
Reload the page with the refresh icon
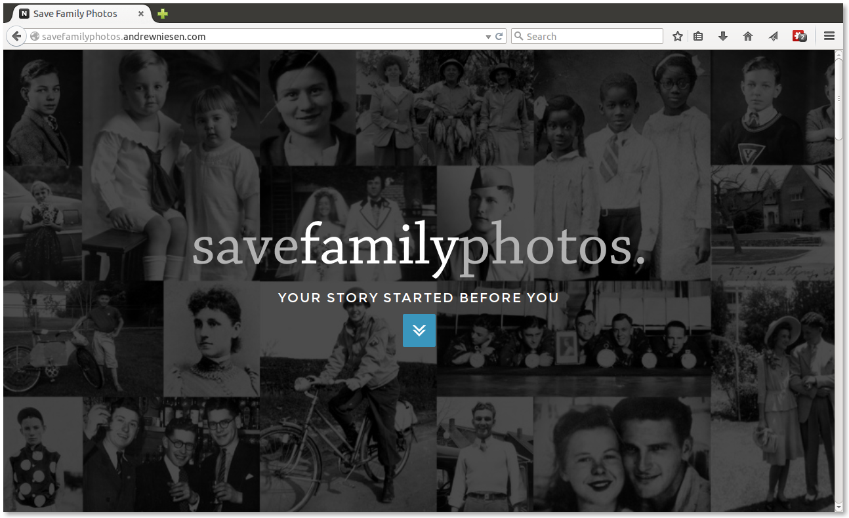pyautogui.click(x=499, y=37)
